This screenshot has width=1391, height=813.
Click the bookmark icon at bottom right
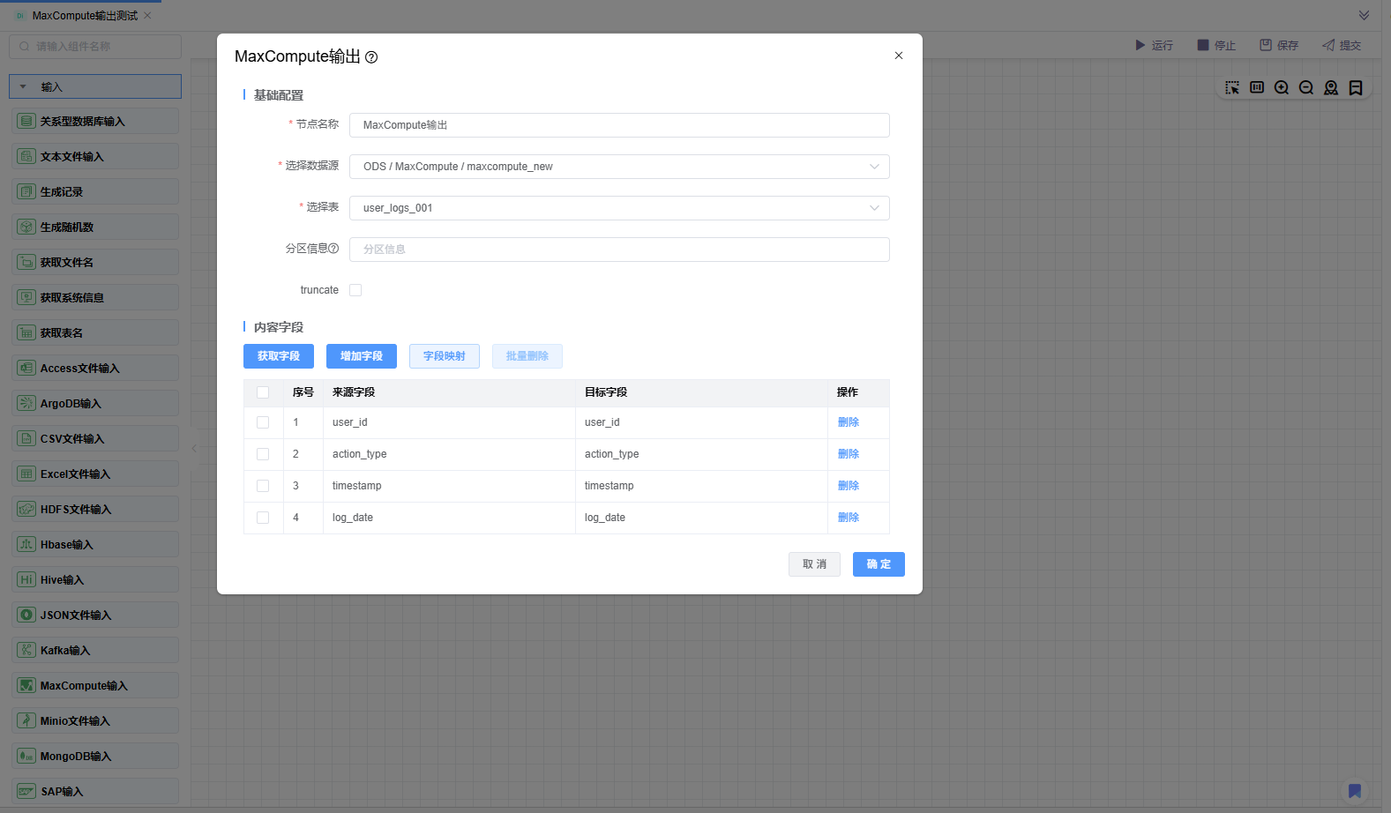(1355, 791)
